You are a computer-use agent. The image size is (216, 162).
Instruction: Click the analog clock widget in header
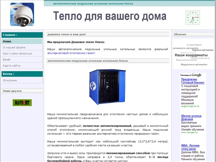pyautogui.click(x=193, y=18)
